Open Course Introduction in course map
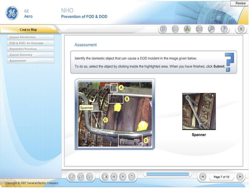 coord(31,37)
